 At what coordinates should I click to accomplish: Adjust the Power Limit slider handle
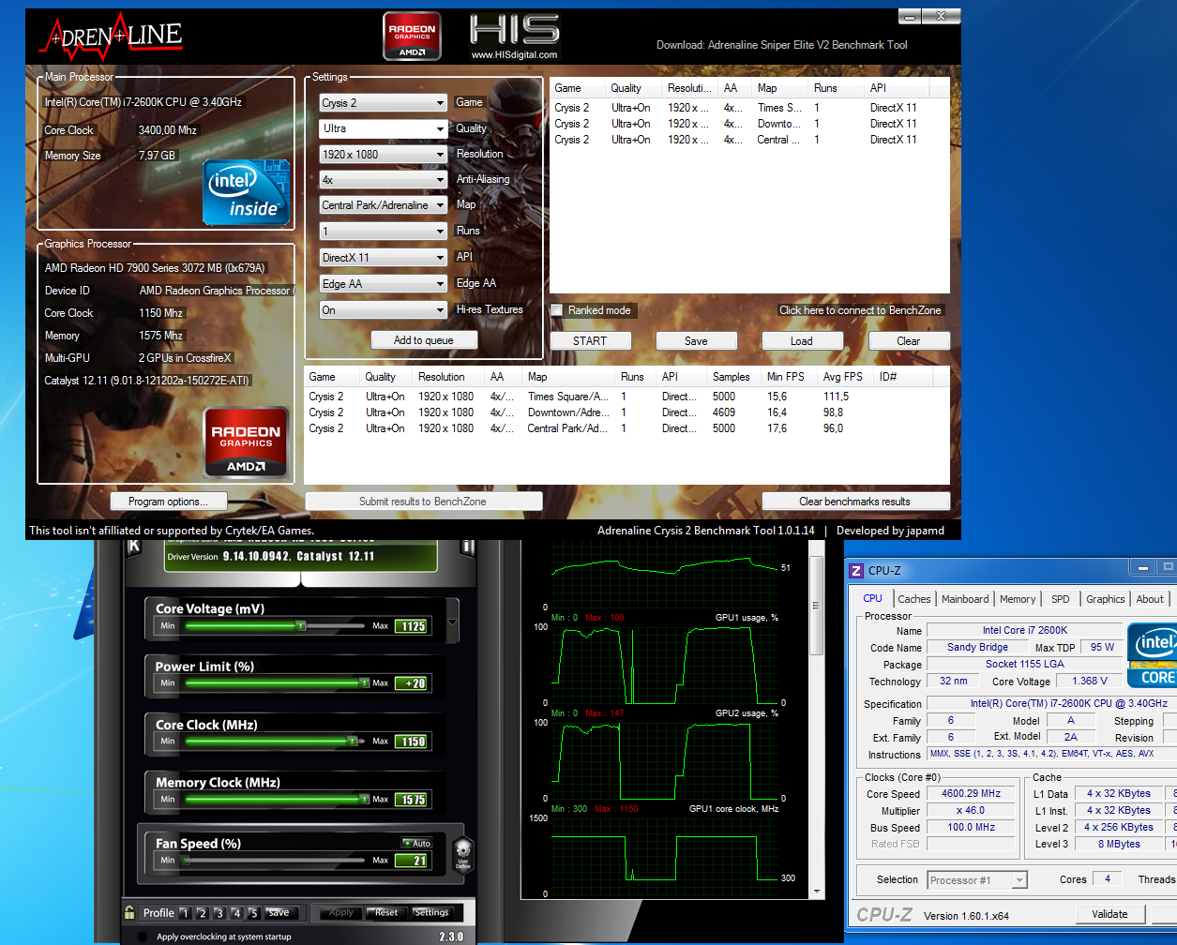[364, 682]
